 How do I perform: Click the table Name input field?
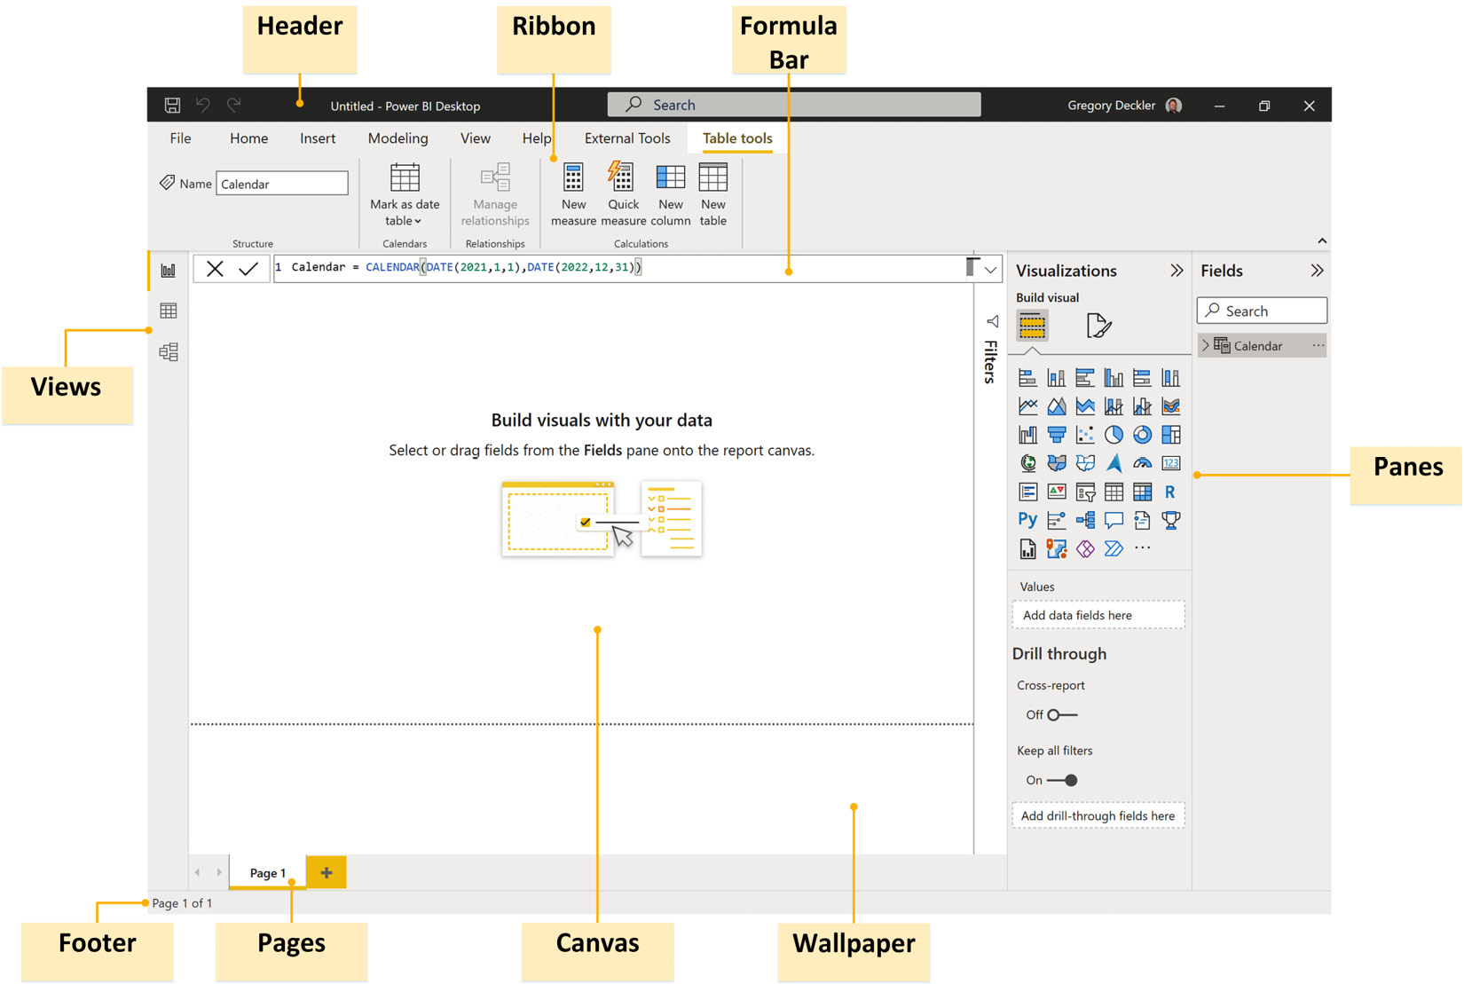(x=282, y=184)
